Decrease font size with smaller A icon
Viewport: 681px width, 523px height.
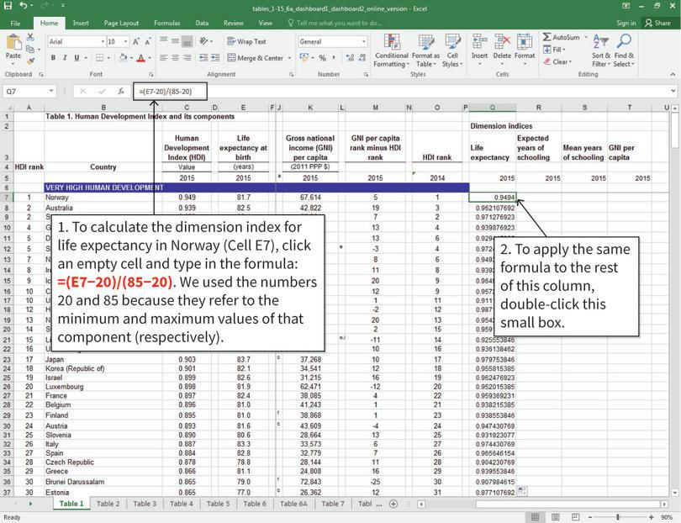coord(148,42)
